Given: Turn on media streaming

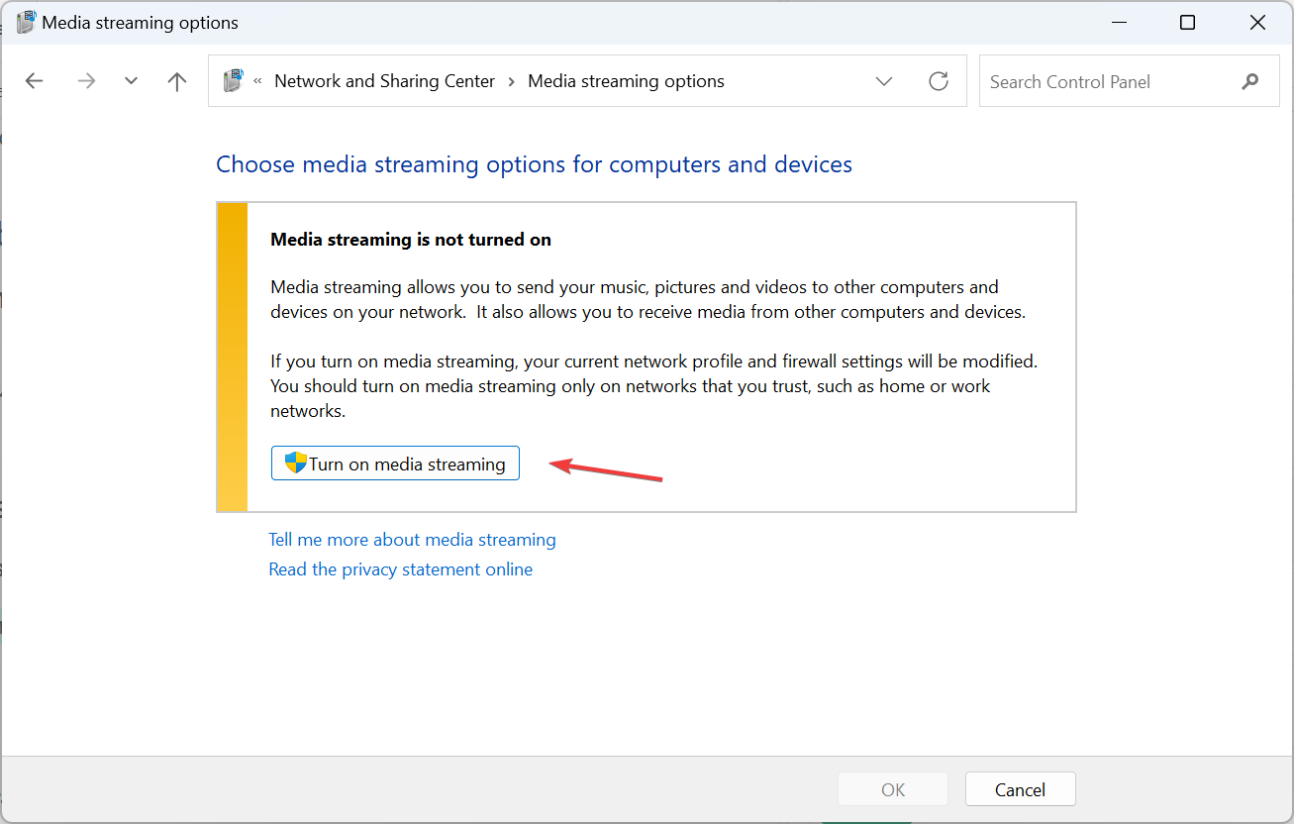Looking at the screenshot, I should click(x=395, y=463).
